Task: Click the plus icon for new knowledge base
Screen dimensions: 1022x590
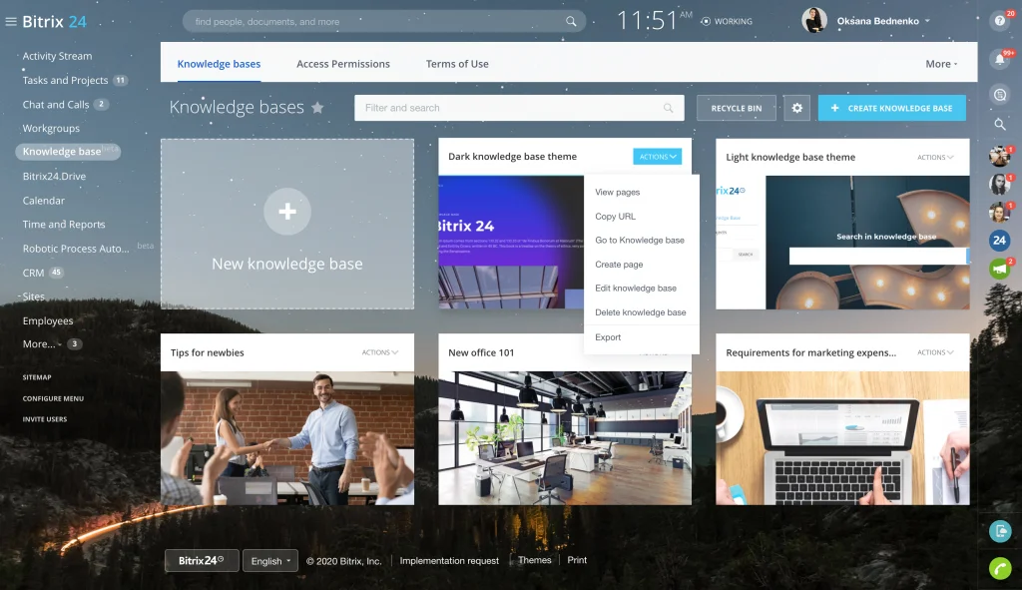Action: tap(287, 212)
